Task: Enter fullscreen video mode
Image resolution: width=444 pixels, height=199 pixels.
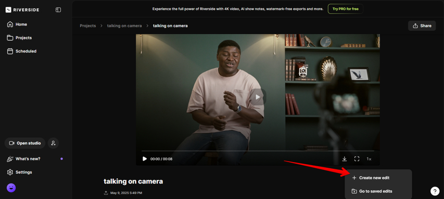Action: coord(357,159)
